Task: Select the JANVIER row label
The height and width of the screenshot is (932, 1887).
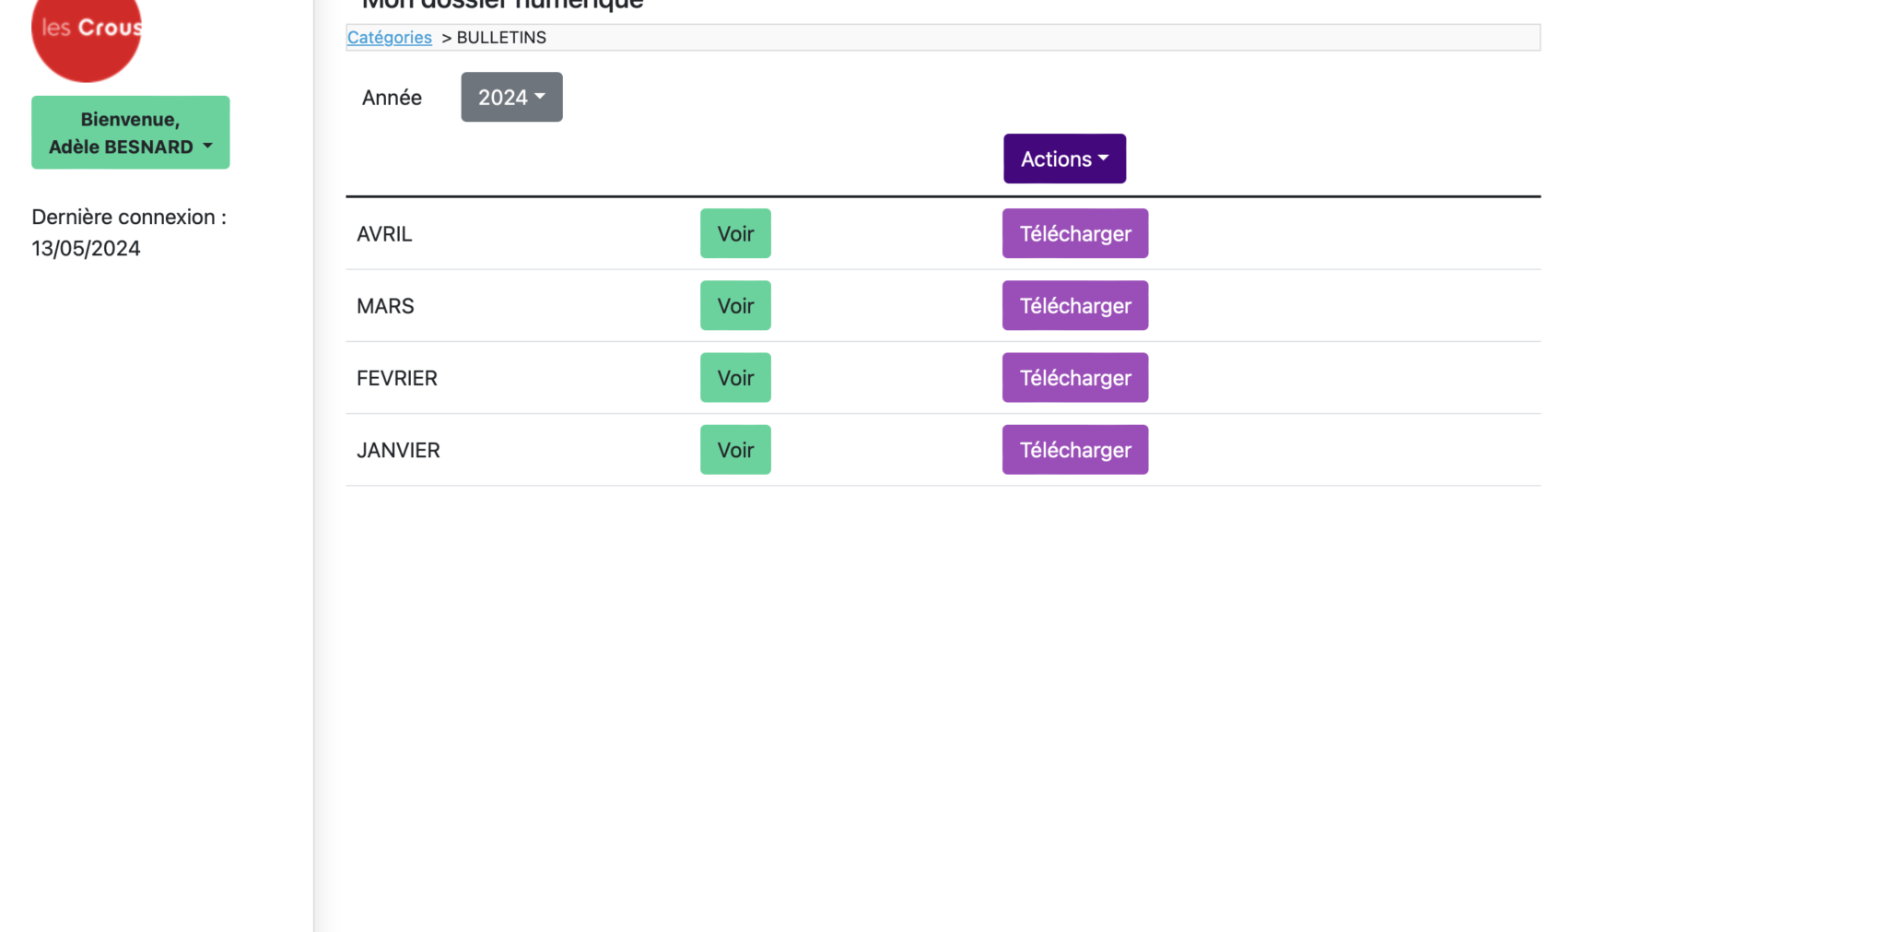Action: click(x=398, y=450)
